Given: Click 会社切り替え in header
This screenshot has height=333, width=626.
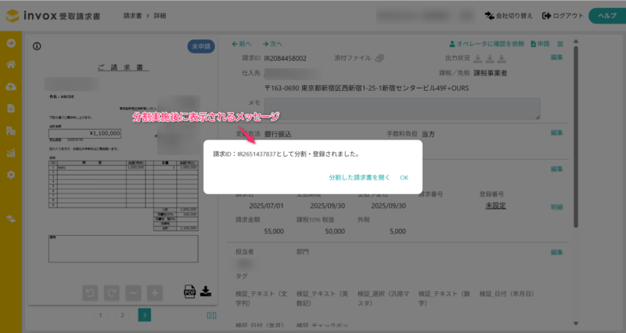Looking at the screenshot, I should (x=509, y=16).
